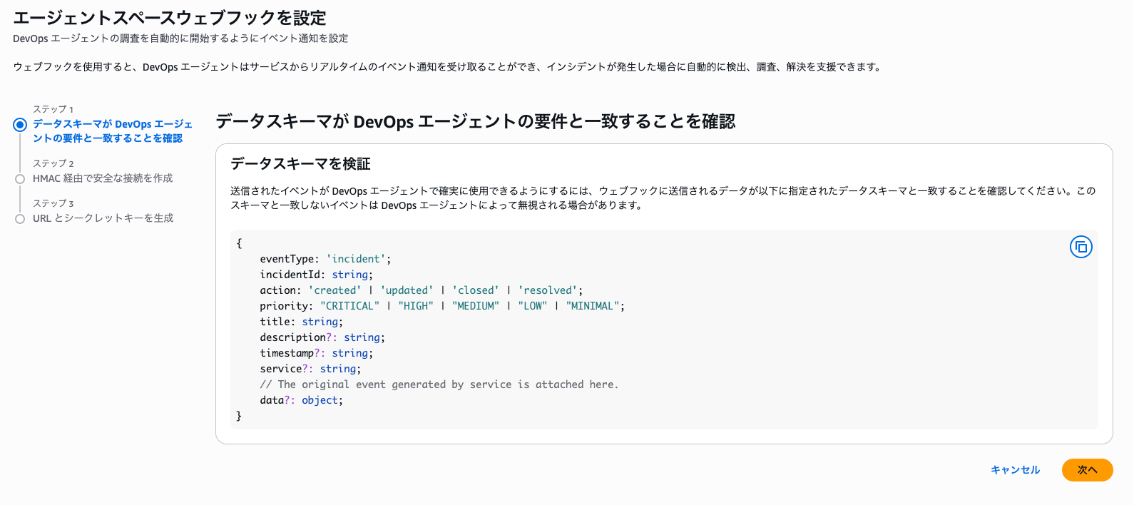
Task: Click the priority line with "CRITICAL" value
Action: 442,306
